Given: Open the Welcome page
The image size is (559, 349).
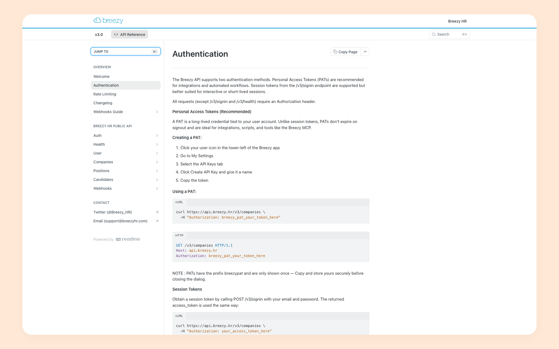Looking at the screenshot, I should click(125, 76).
